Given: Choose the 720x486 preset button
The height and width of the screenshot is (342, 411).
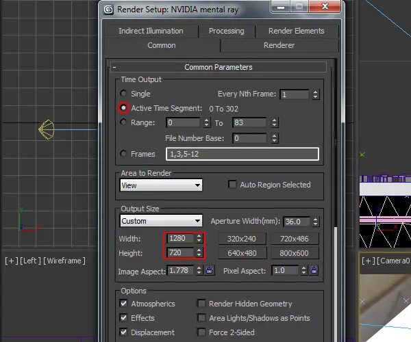Looking at the screenshot, I should click(x=295, y=239).
